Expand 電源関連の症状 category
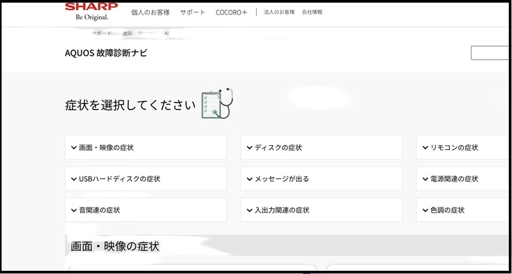This screenshot has height=274, width=512. click(x=462, y=179)
